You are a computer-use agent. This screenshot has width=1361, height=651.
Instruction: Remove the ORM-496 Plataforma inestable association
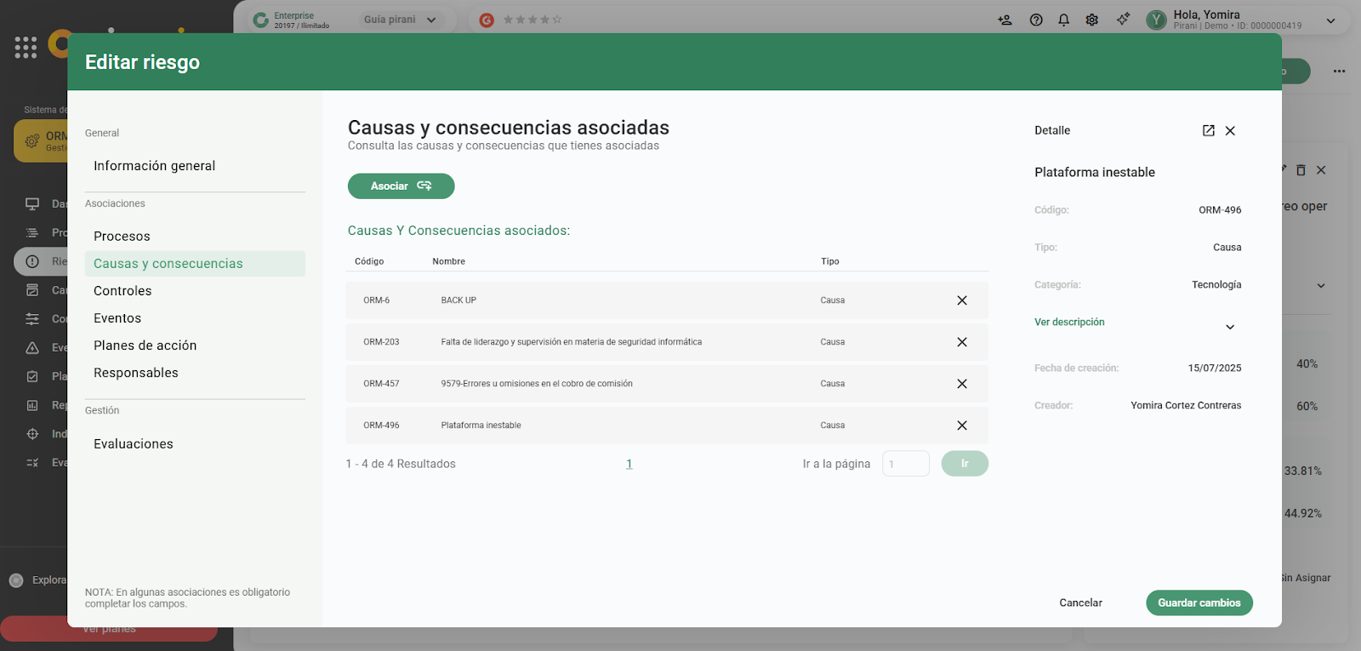coord(962,425)
